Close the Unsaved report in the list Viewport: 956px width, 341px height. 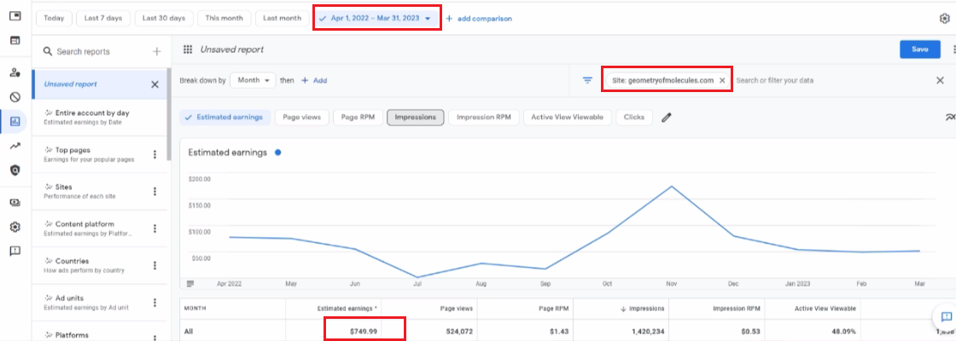point(154,84)
